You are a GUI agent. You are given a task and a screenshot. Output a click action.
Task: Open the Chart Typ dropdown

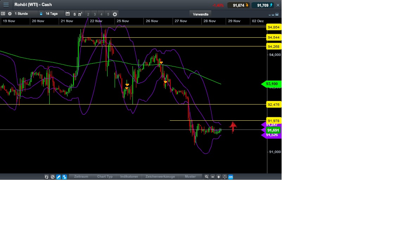(104, 177)
